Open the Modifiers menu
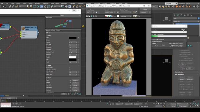 click(x=37, y=3)
